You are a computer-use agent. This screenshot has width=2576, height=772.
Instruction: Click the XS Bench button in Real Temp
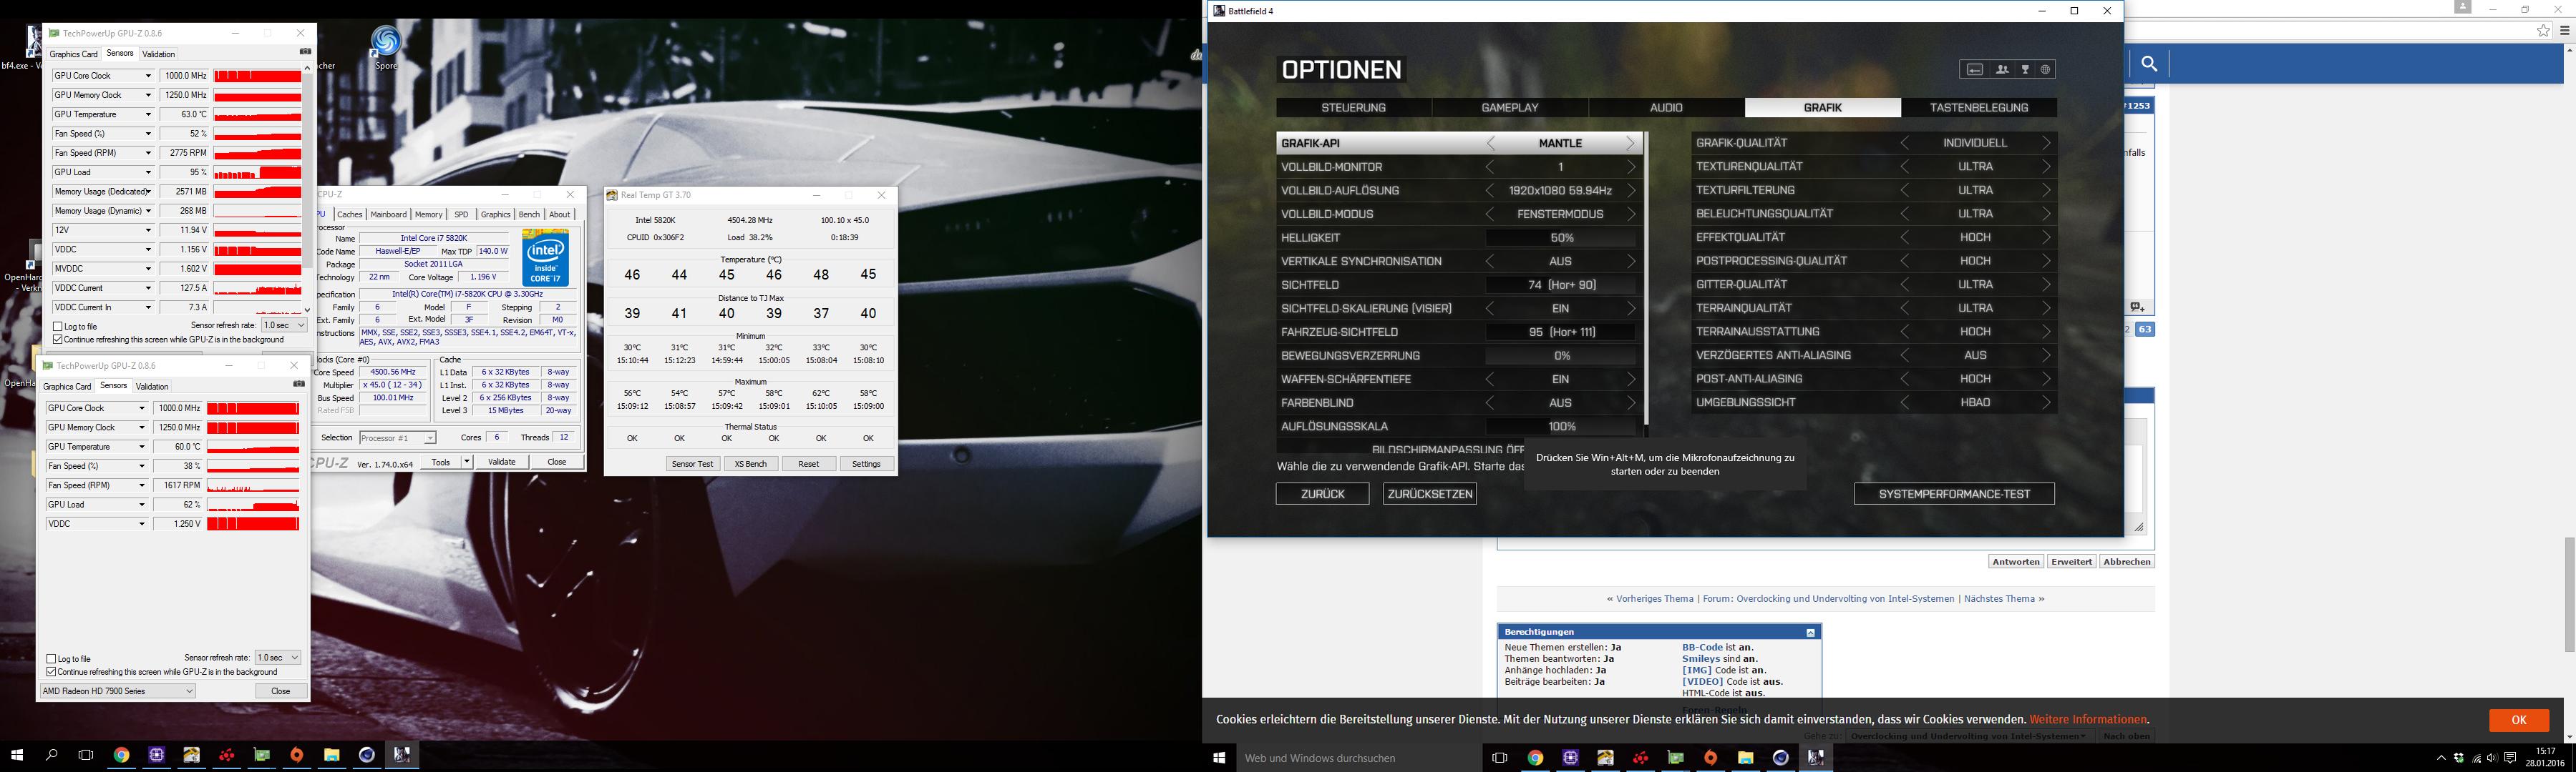[x=750, y=465]
